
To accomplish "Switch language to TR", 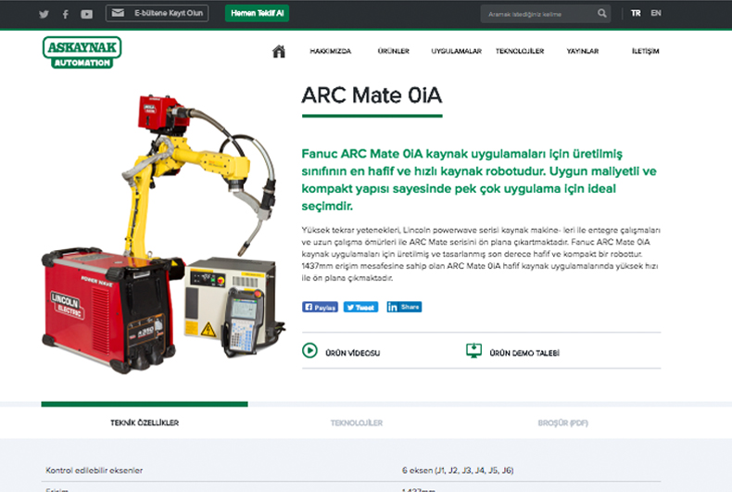I will (x=636, y=13).
